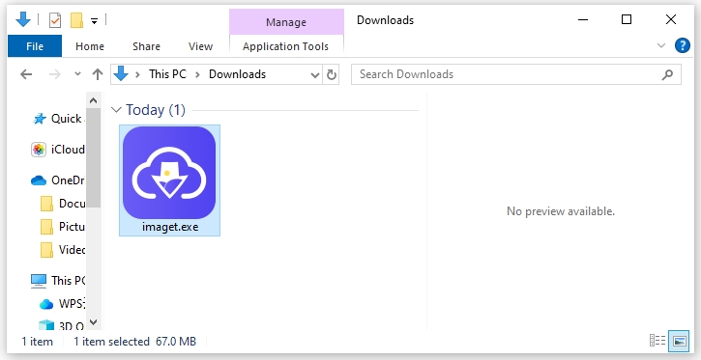Maximize the Downloads window
The image size is (701, 360).
tap(627, 19)
